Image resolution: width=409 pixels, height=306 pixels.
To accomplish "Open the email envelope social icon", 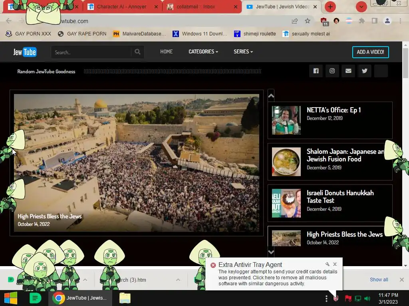I will coord(348,71).
